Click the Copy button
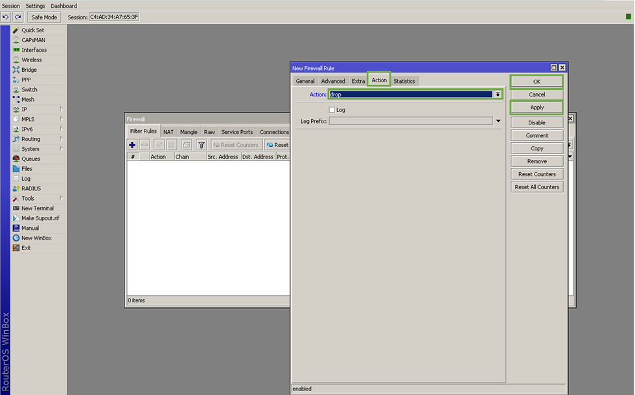 click(537, 148)
